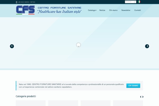Go to previous slide in main slider

(12, 46)
